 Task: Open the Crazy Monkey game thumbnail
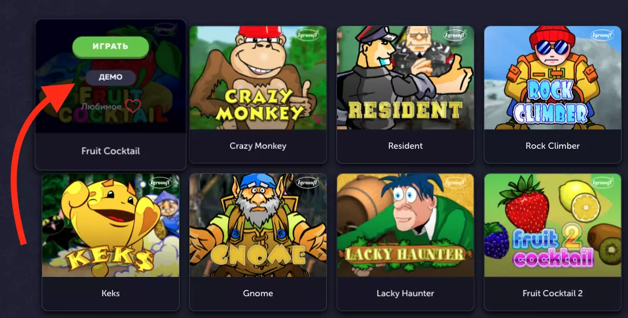click(258, 78)
